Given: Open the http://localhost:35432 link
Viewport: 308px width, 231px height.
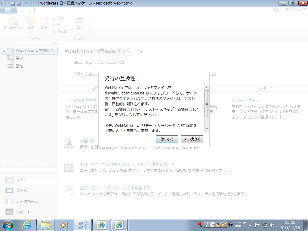Looking at the screenshot, I should coord(104,62).
